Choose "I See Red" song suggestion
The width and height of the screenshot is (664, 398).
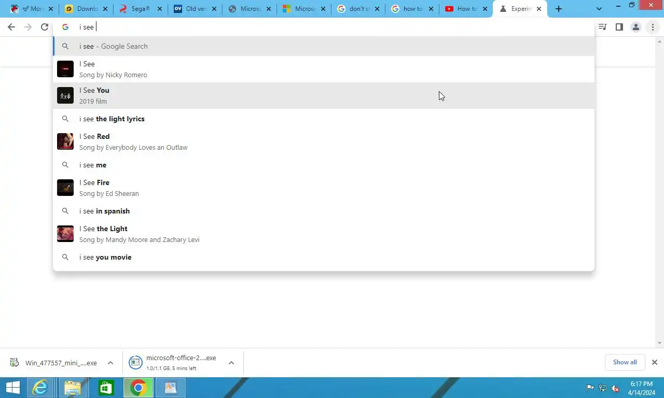pos(324,141)
